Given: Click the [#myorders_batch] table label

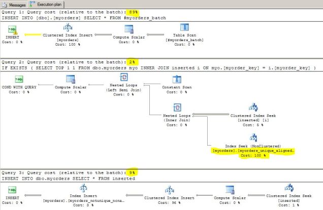Looking at the screenshot, I should pyautogui.click(x=184, y=40).
